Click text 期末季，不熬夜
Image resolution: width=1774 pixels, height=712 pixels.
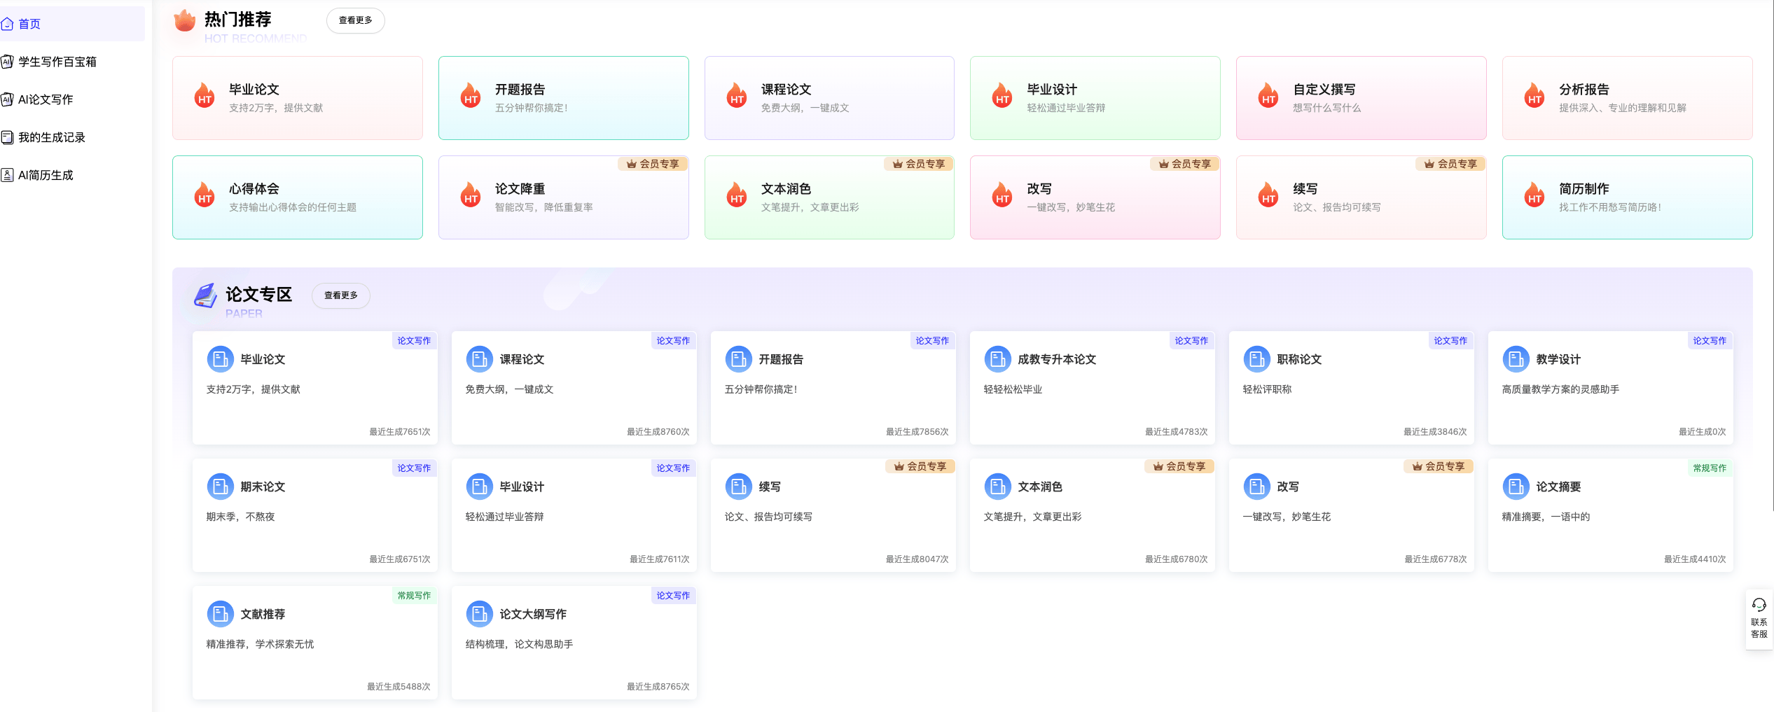[x=241, y=517]
